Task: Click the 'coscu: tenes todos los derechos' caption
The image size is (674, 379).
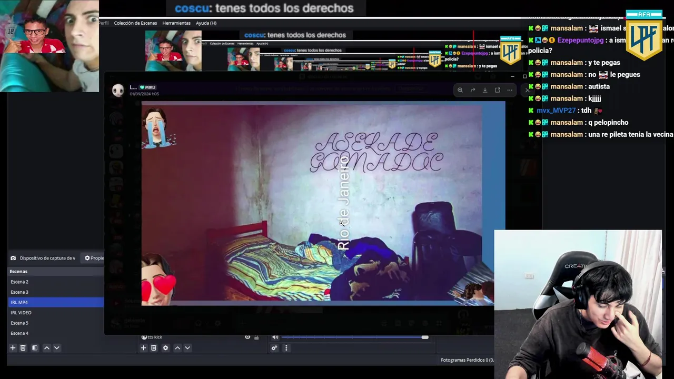Action: coord(264,8)
